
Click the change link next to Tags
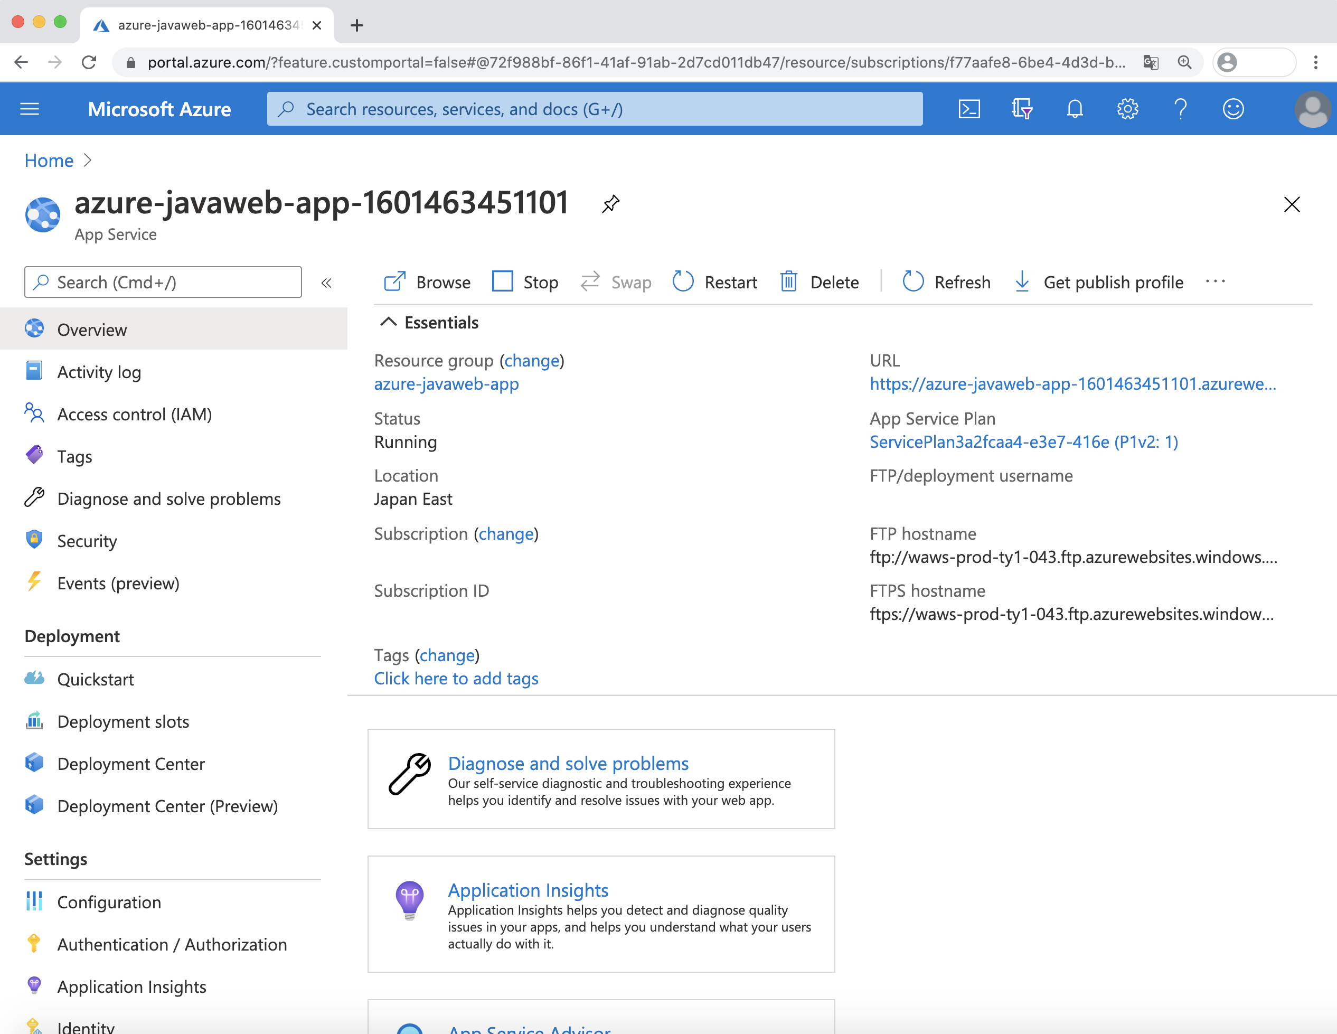pos(447,655)
